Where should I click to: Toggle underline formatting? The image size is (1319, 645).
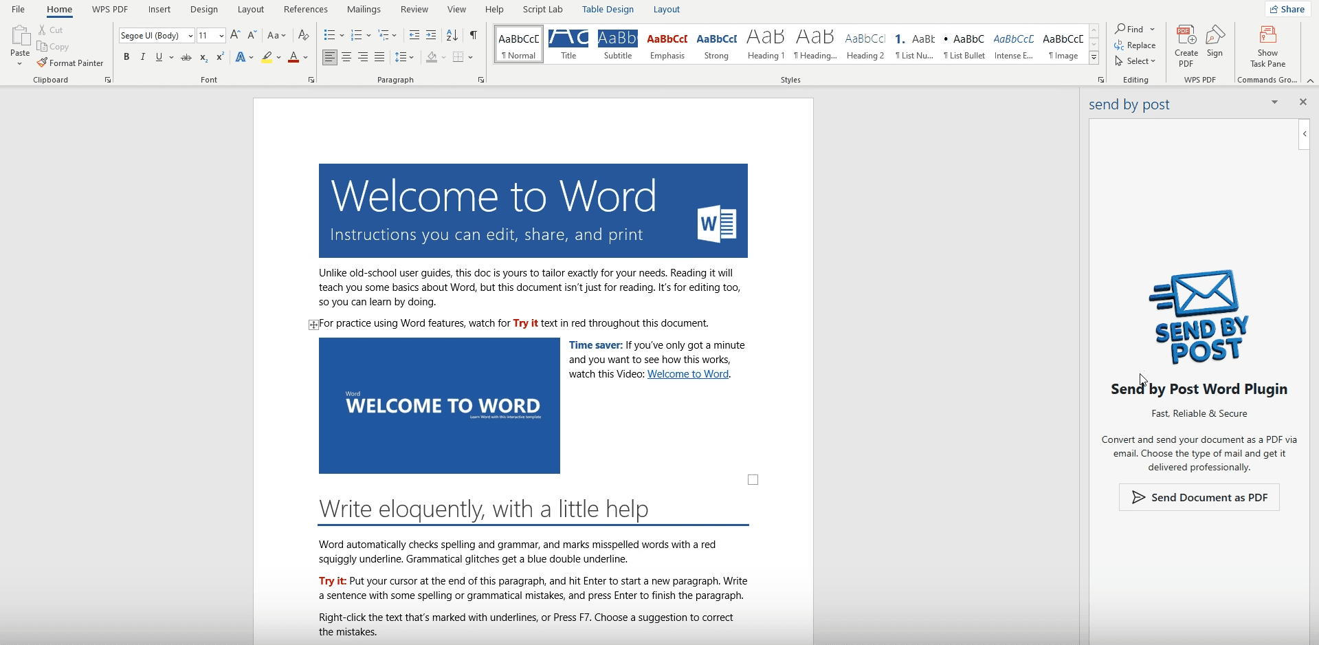159,57
